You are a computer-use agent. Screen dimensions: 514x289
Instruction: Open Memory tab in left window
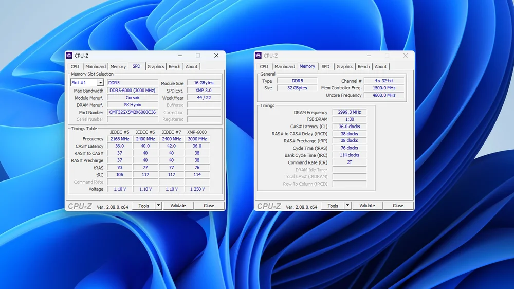[x=118, y=66]
